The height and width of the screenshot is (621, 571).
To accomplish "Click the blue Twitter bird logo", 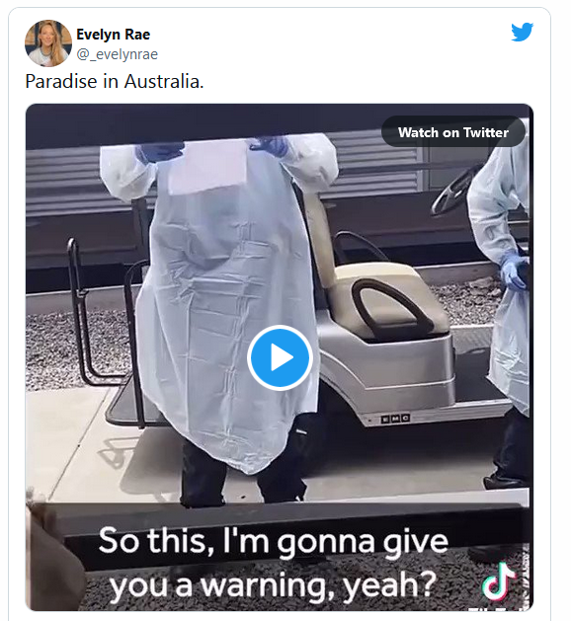I will pos(522,33).
